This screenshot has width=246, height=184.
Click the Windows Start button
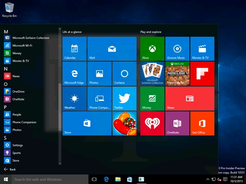(x=6, y=179)
